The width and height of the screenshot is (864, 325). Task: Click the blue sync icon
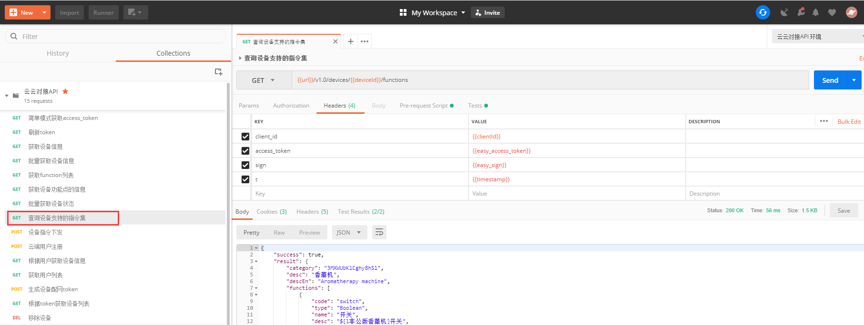pos(762,12)
